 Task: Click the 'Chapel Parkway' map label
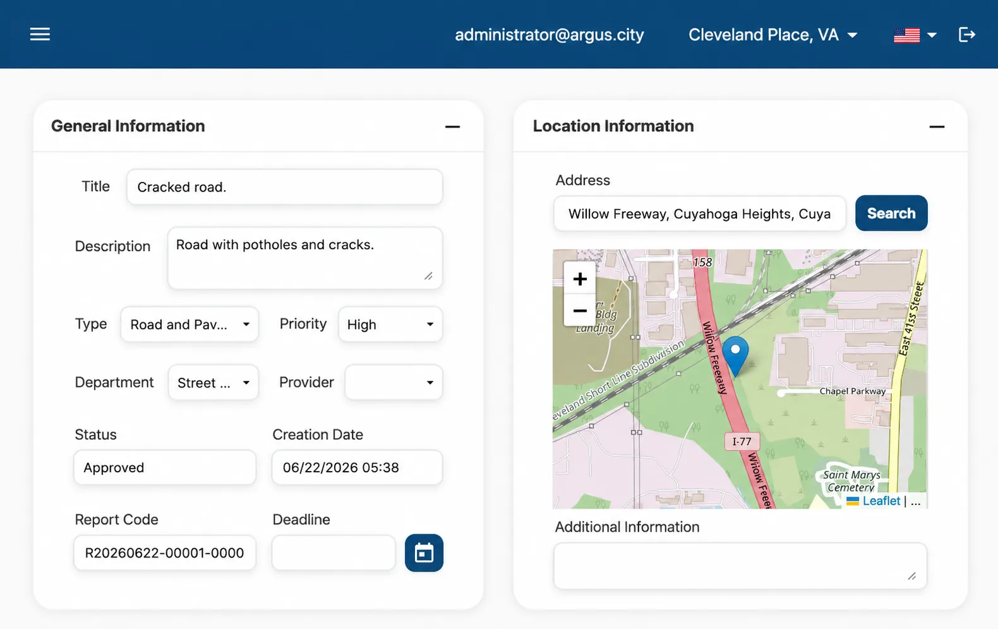[852, 391]
